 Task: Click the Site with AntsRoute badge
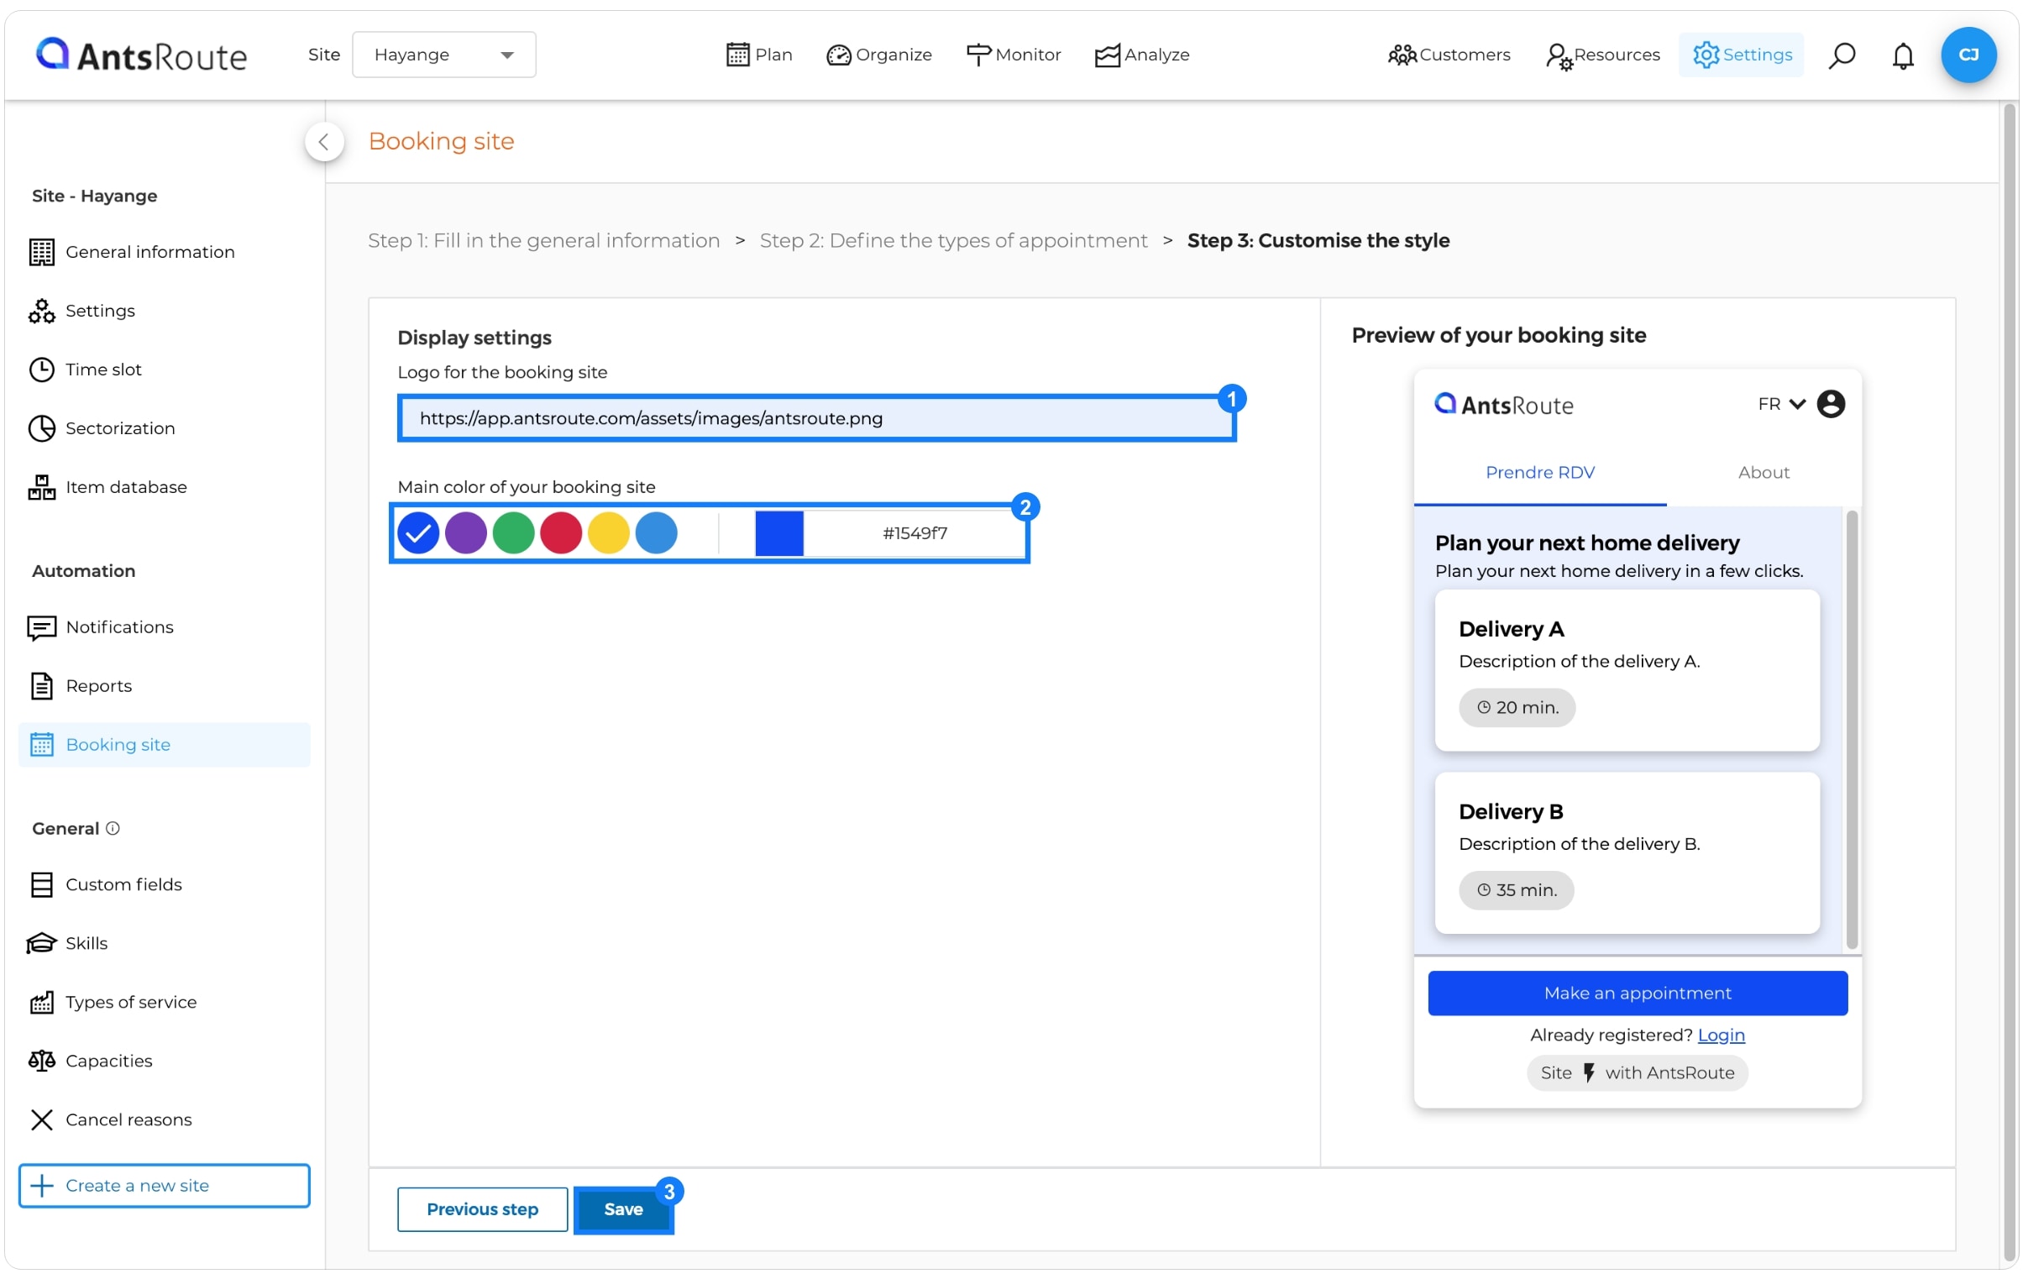pos(1638,1073)
